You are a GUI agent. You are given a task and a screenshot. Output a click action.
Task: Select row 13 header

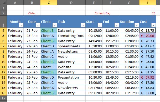tap(3, 78)
